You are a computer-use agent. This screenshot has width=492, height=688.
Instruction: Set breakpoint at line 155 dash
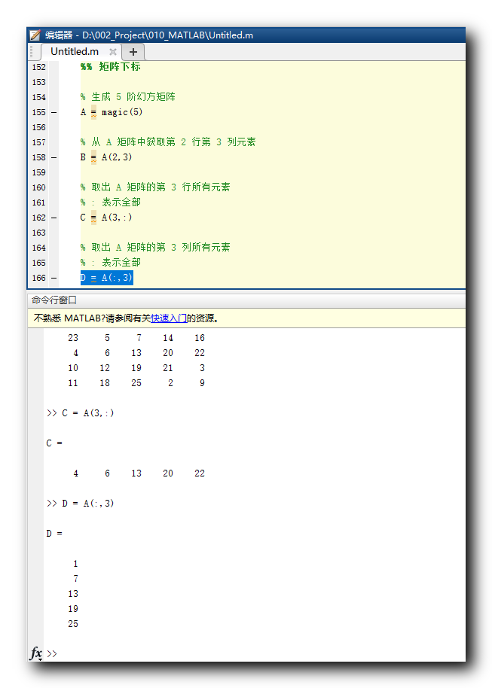pyautogui.click(x=53, y=112)
